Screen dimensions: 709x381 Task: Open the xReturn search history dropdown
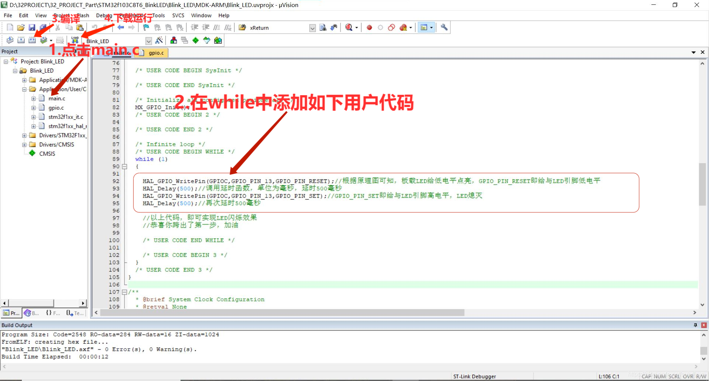point(312,28)
